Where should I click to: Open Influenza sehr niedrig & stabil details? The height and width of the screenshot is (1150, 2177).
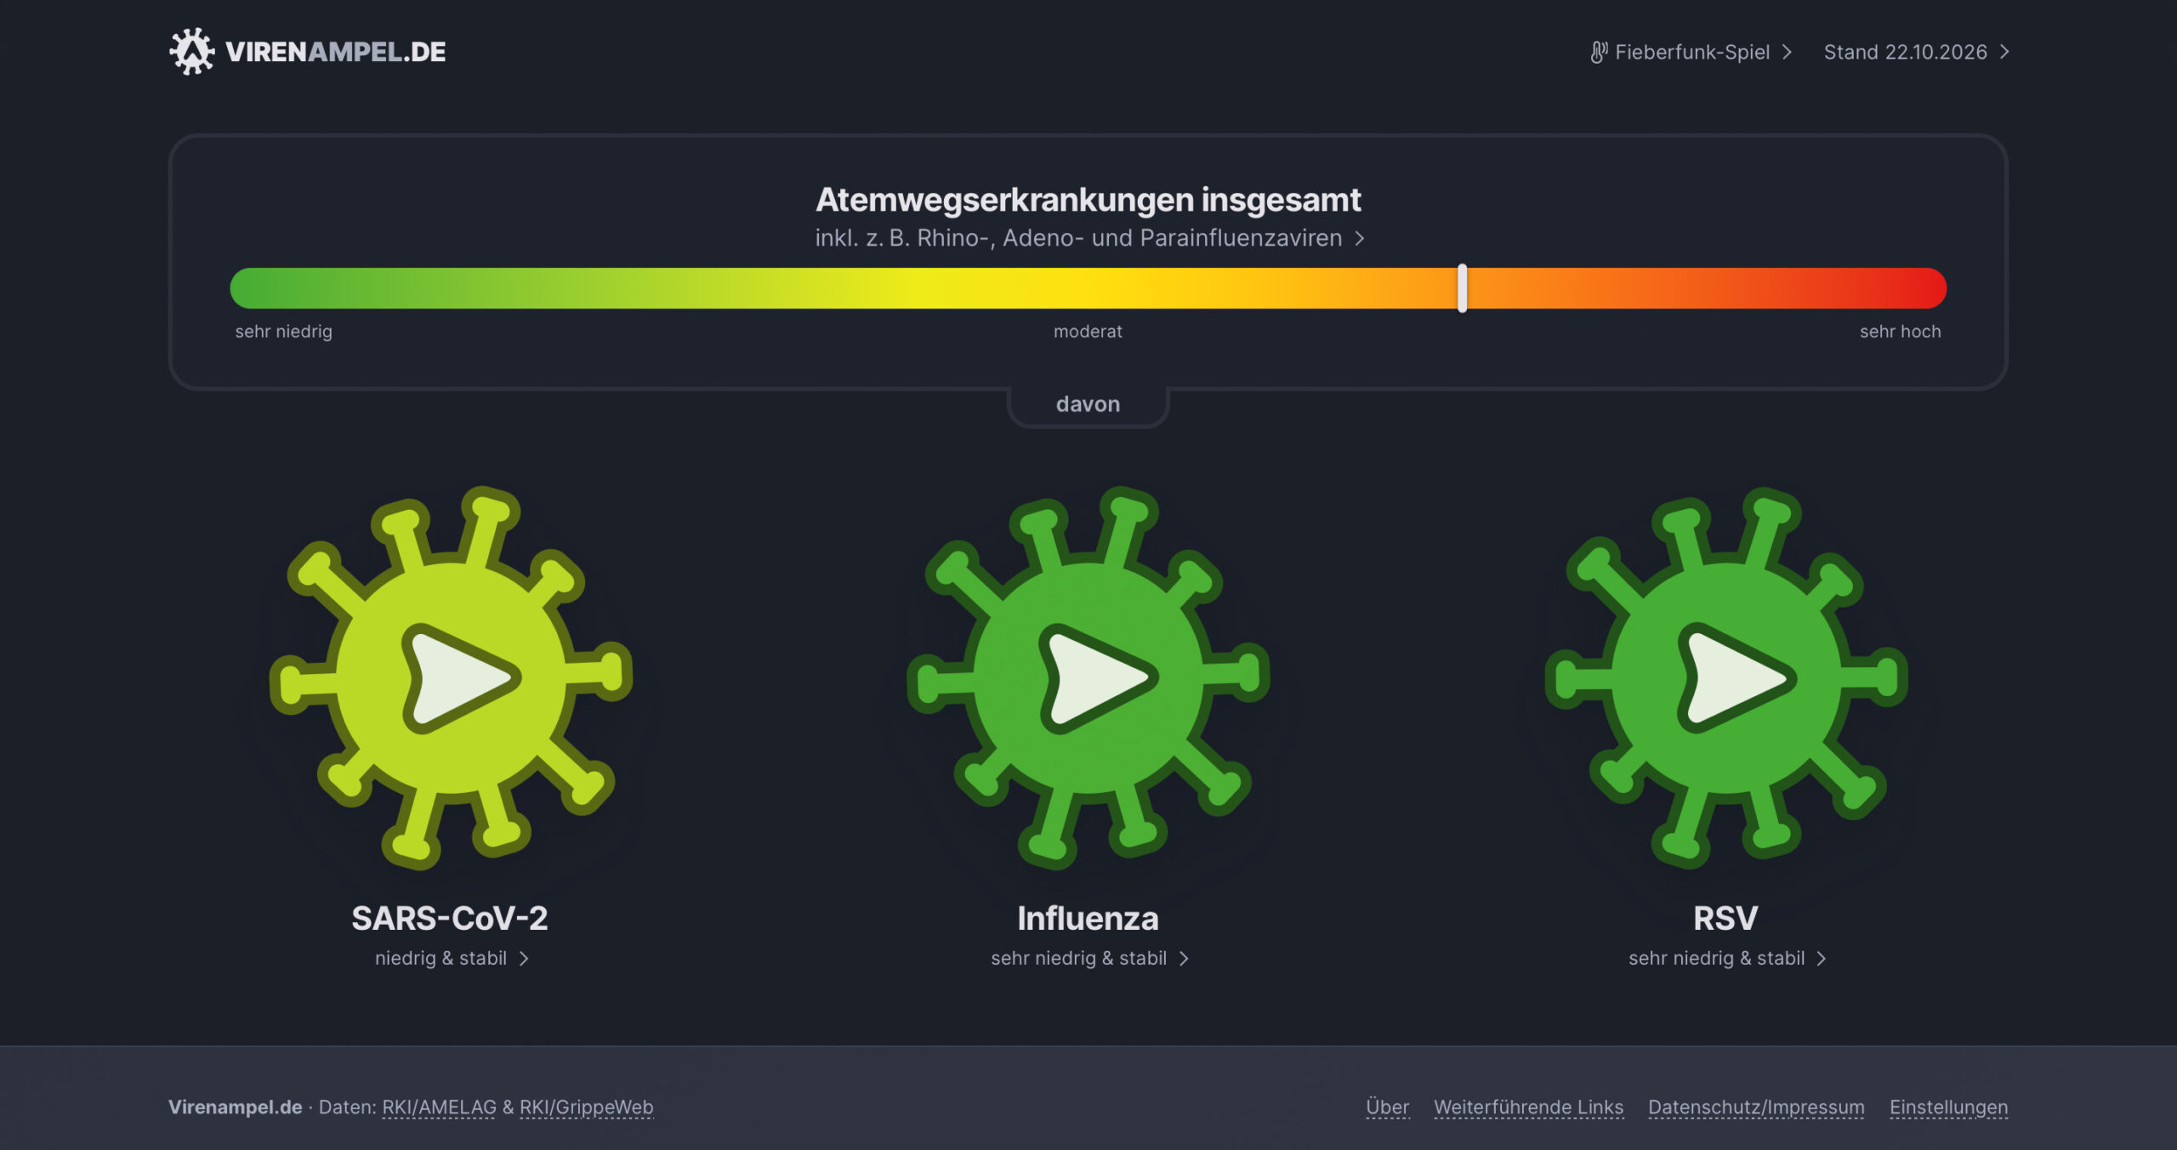click(1078, 958)
